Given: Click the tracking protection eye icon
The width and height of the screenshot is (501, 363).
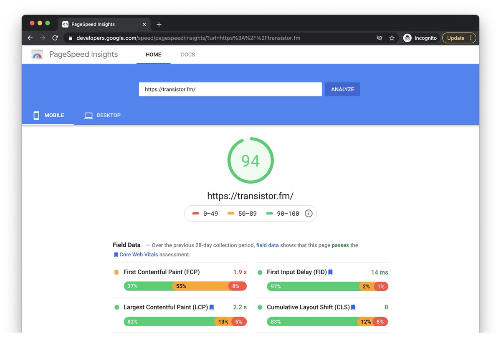Looking at the screenshot, I should coord(380,38).
